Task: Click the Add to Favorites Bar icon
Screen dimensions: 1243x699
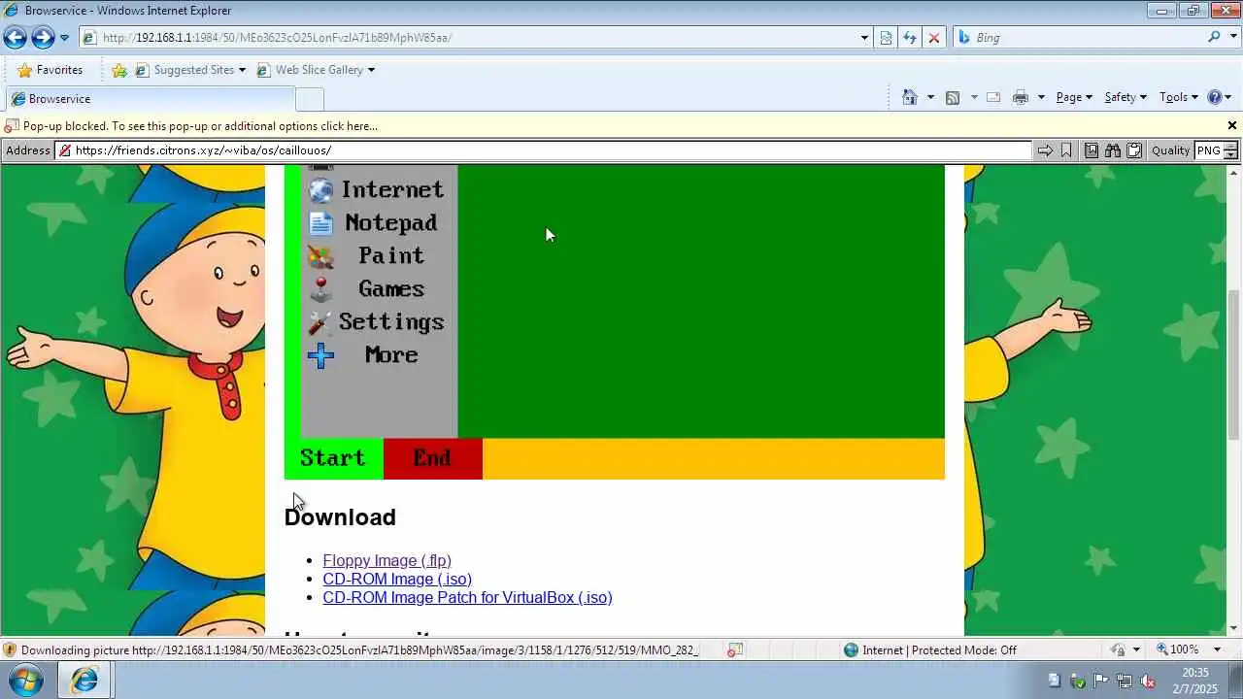Action: click(119, 70)
